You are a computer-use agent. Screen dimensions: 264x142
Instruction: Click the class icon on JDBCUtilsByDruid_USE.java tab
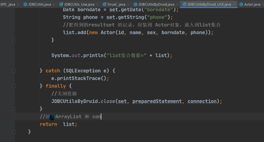click(184, 4)
